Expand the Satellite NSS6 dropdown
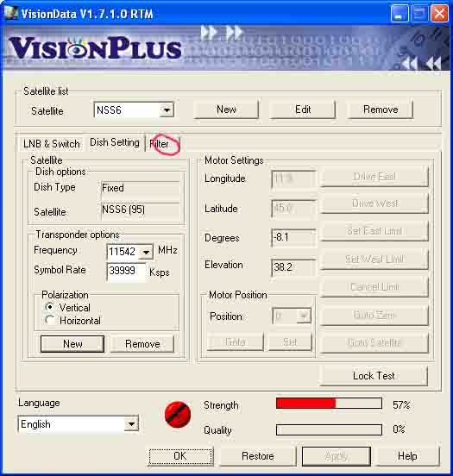 pos(167,110)
